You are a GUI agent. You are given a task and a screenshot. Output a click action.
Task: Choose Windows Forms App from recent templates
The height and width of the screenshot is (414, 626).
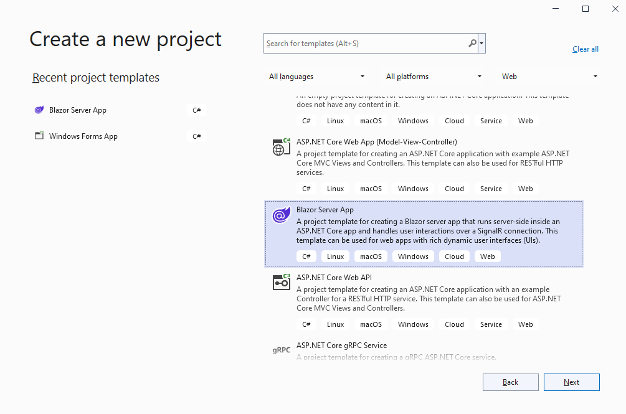[x=83, y=136]
